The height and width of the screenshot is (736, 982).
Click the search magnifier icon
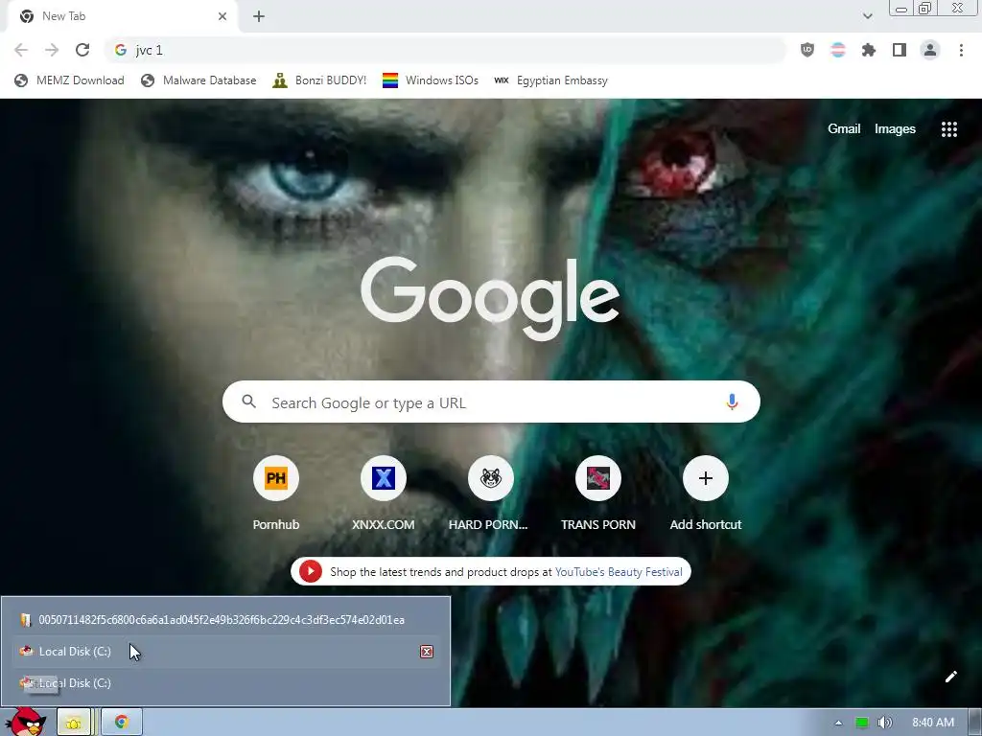[248, 402]
